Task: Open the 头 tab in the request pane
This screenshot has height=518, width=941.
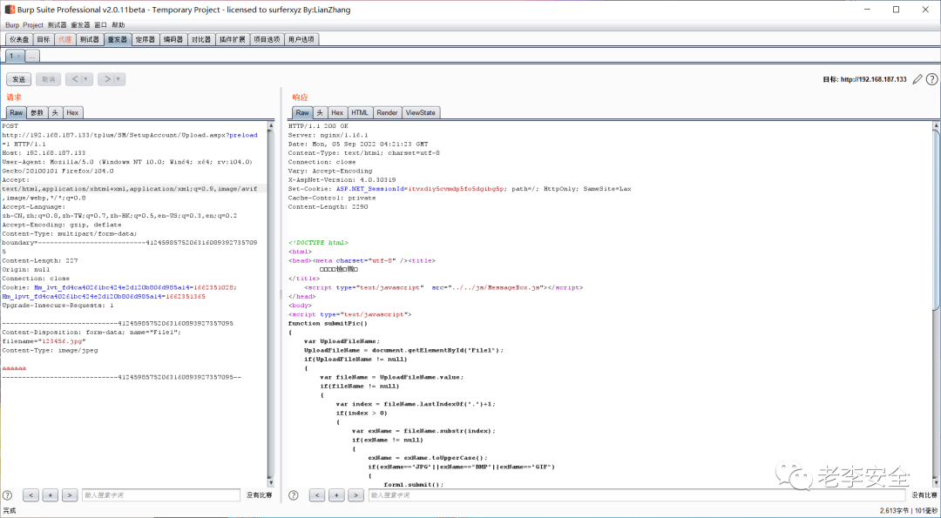Action: [55, 112]
